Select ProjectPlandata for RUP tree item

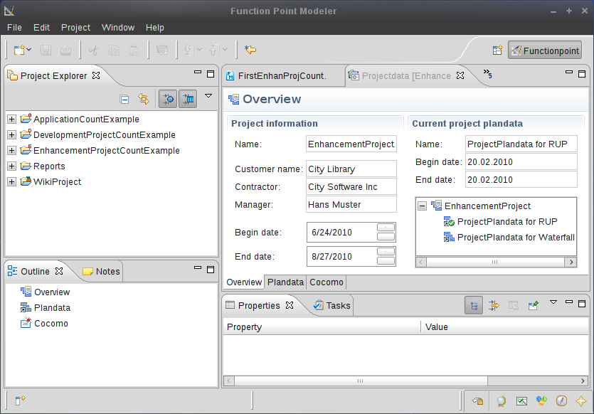click(500, 222)
